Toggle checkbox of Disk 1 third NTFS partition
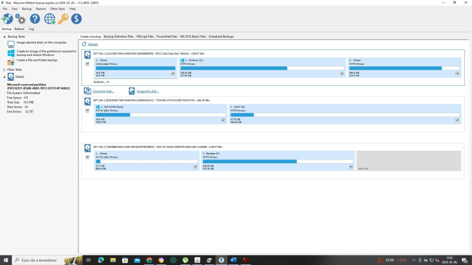This screenshot has width=472, height=265. 457,74
